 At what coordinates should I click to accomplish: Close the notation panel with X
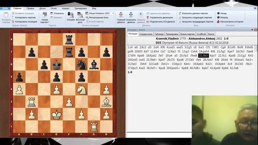click(256, 30)
